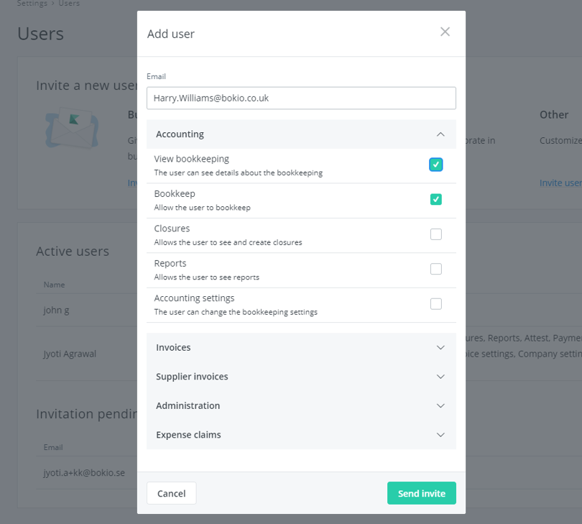Click the Closures permission label
The image size is (582, 524).
172,229
